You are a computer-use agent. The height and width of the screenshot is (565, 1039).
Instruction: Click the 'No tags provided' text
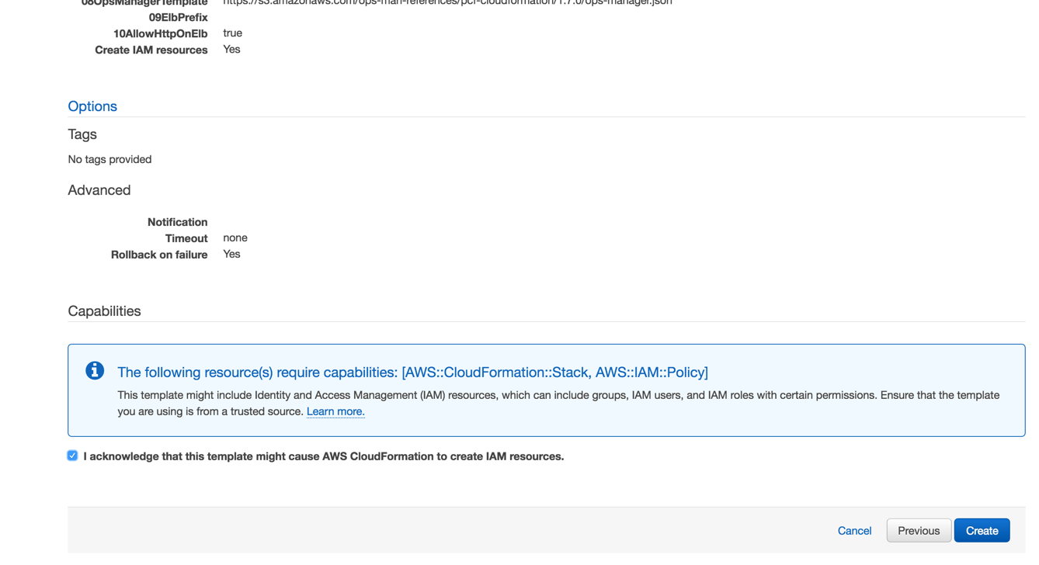point(109,159)
